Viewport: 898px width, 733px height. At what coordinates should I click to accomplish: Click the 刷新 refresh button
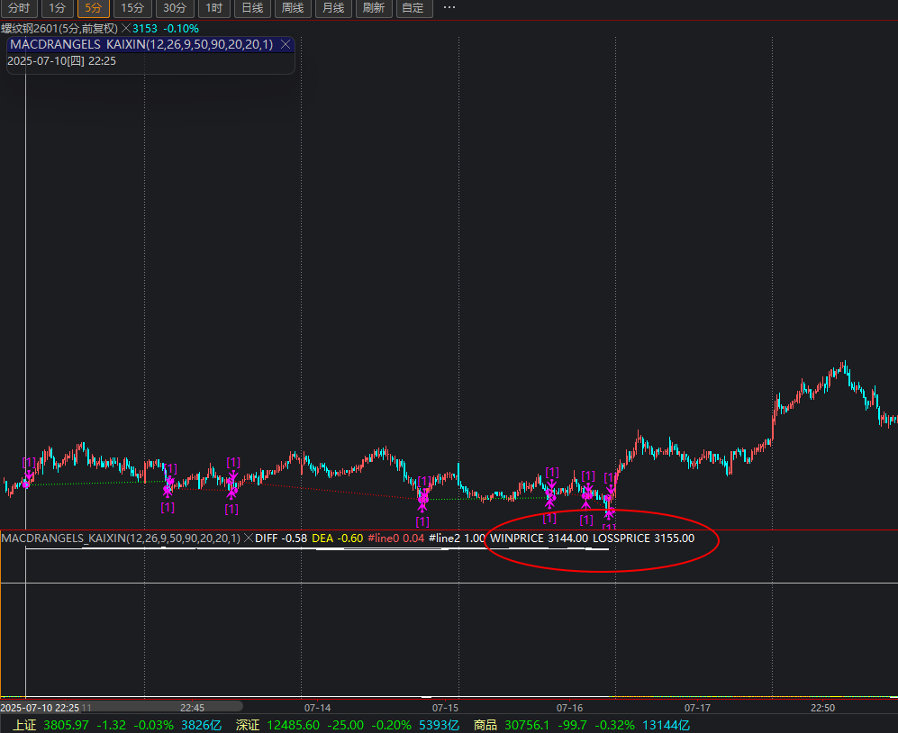coord(374,8)
